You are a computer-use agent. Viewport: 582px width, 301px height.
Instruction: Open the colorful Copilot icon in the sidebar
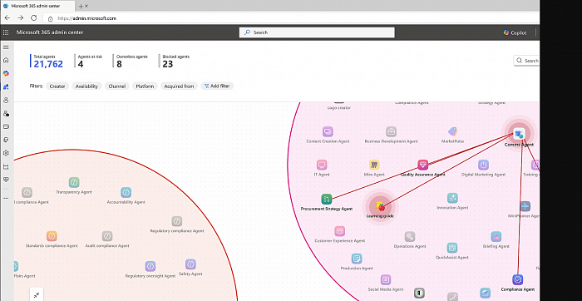tap(6, 73)
